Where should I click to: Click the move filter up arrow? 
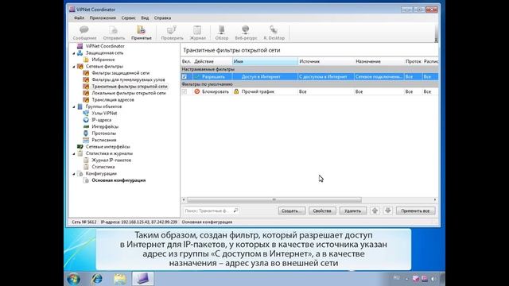click(375, 211)
